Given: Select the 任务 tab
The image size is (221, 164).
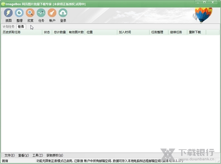Looking at the screenshot, I should click(21, 26).
